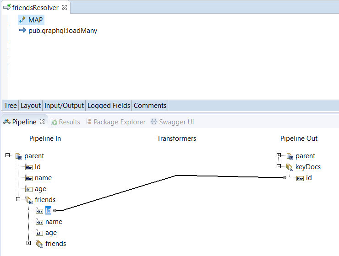Screen dimensions: 339x256
Task: Click the friendsResolver service icon in tab
Action: (6, 7)
